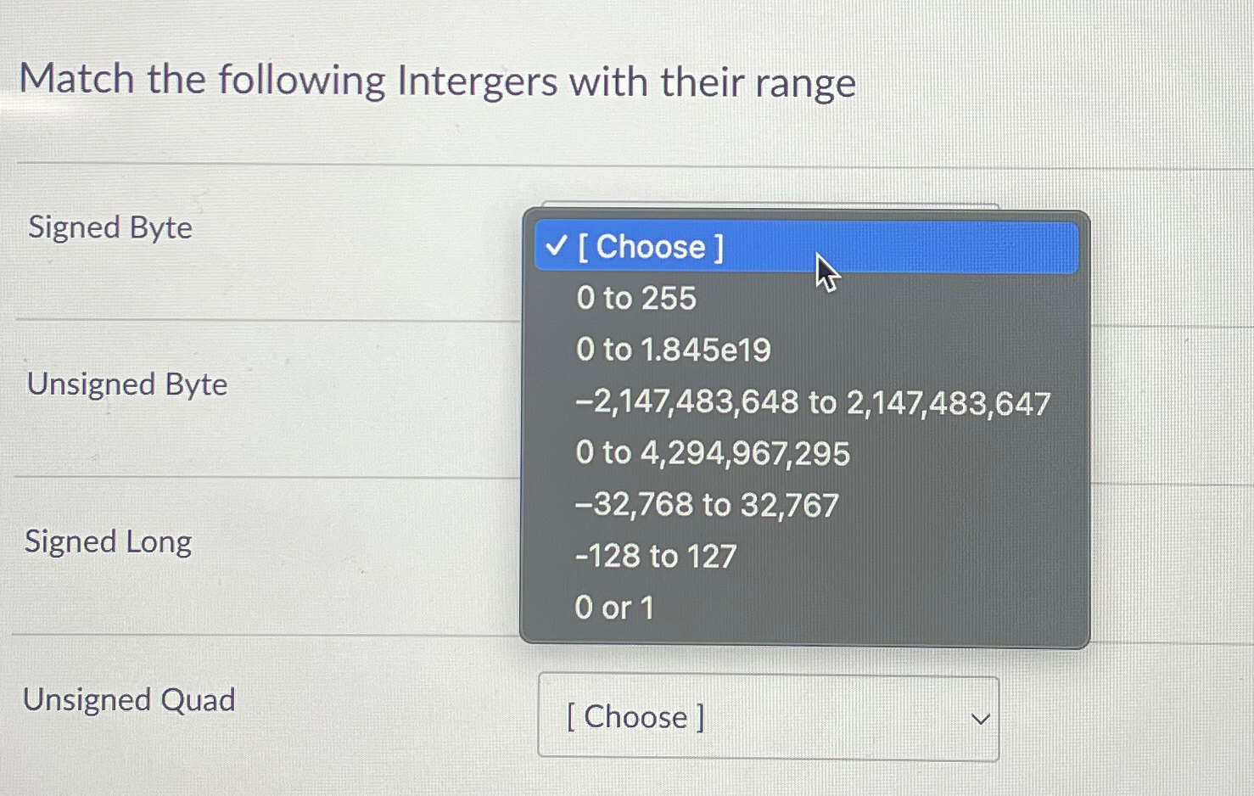Click the Signed Long label
This screenshot has height=796, width=1254.
click(x=108, y=541)
